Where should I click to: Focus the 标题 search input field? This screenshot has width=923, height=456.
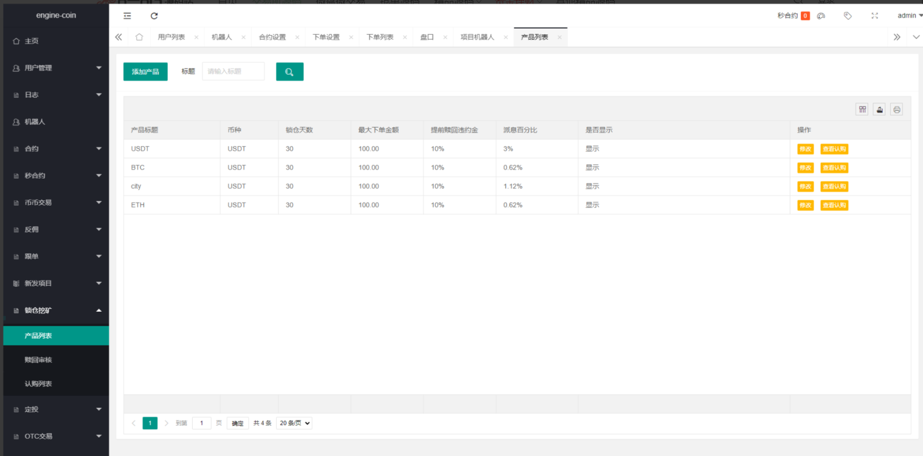(x=233, y=71)
